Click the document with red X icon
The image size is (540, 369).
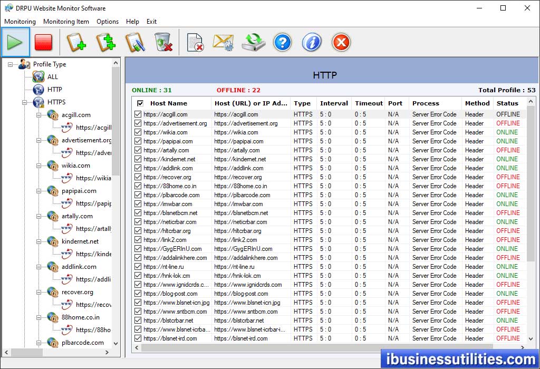(x=195, y=42)
